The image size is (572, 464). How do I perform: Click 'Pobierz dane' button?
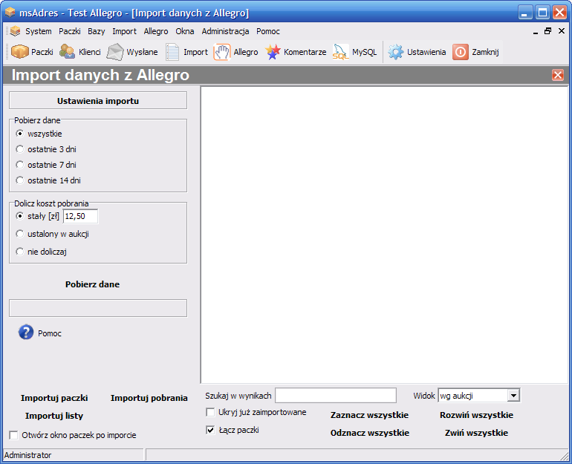pyautogui.click(x=92, y=284)
